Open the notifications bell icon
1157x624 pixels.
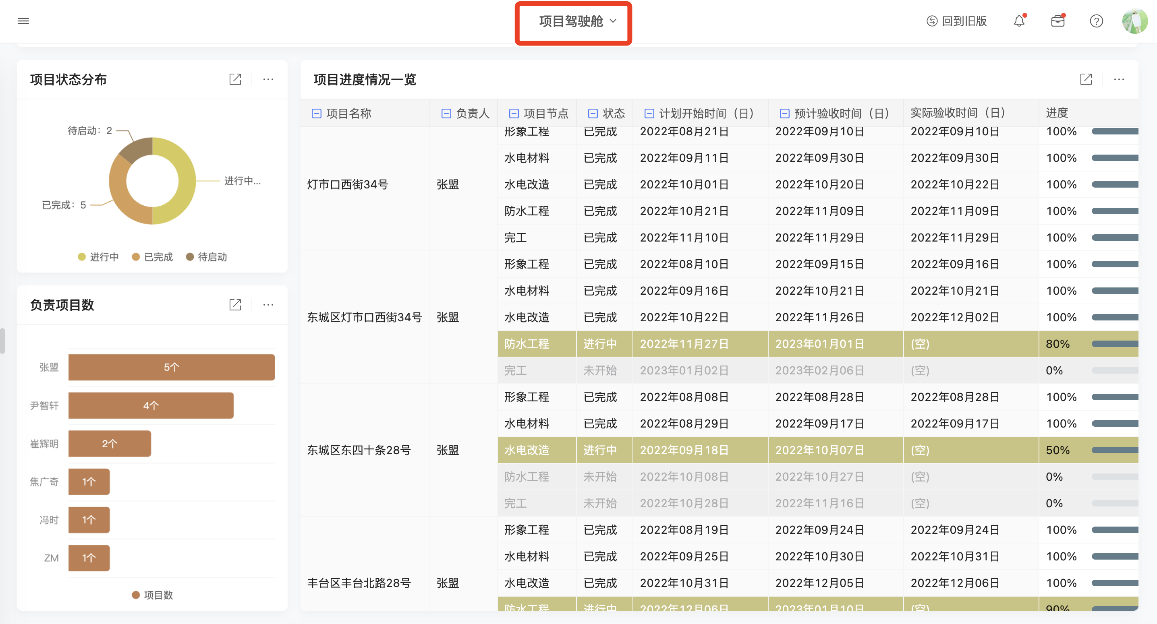pyautogui.click(x=1019, y=21)
